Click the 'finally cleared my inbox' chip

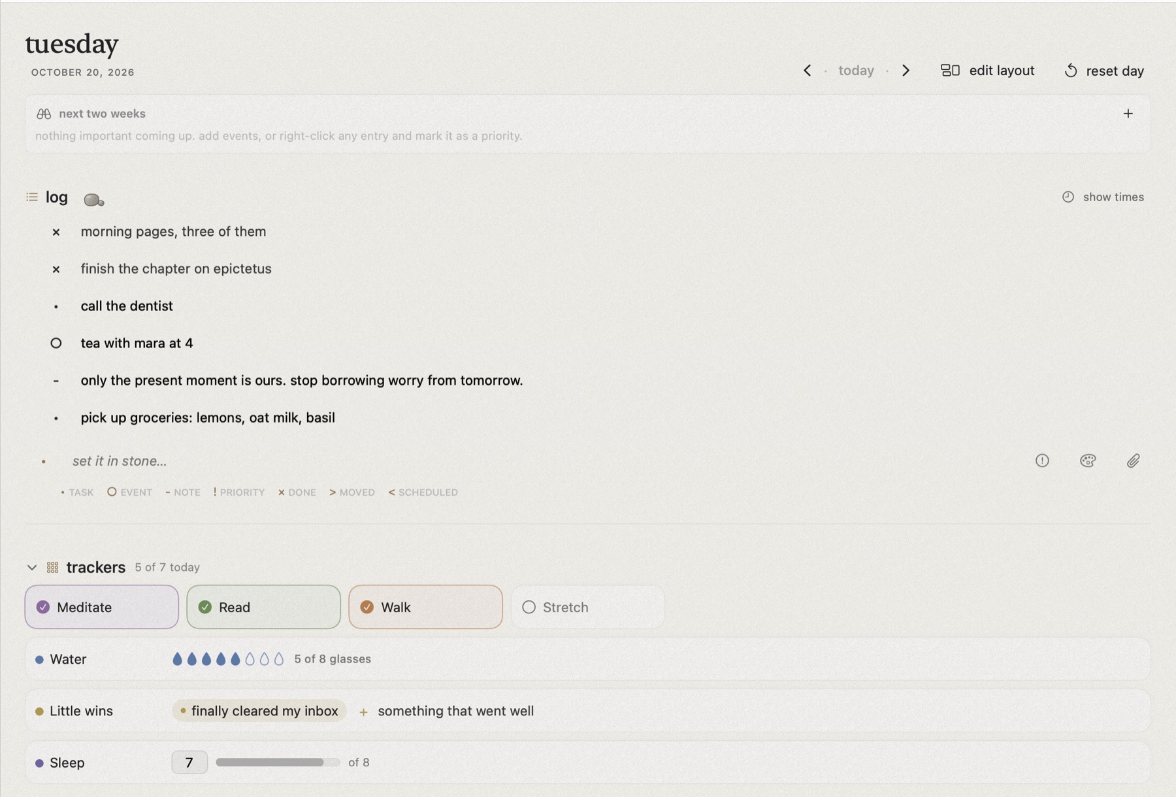click(x=259, y=711)
